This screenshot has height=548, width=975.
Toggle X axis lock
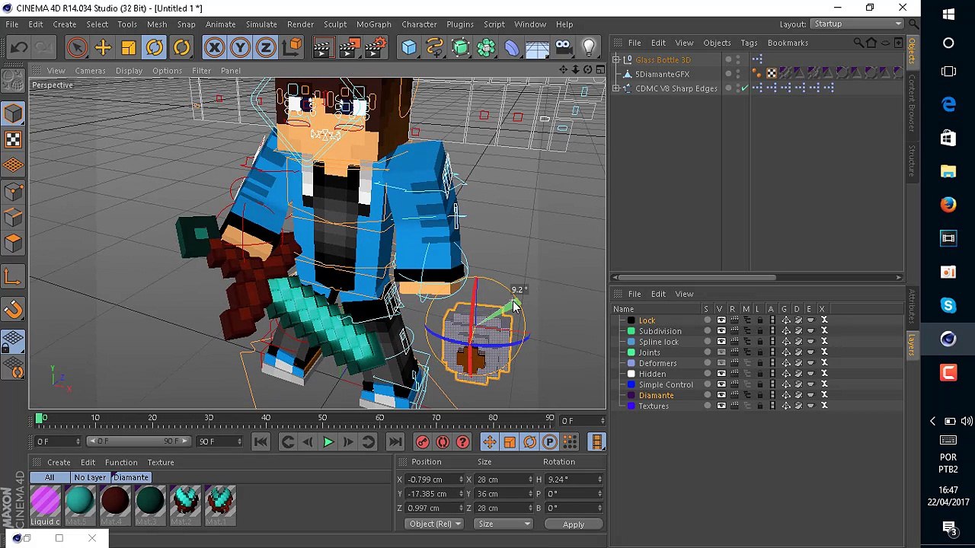point(214,48)
